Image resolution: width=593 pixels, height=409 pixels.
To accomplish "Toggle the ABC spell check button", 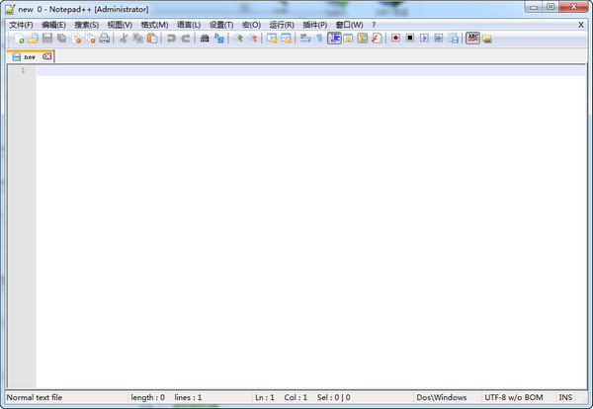I will pos(472,39).
